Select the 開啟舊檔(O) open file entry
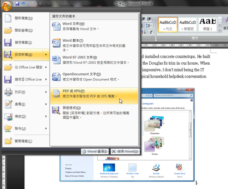Screen dimensions: 228x189 pyautogui.click(x=26, y=30)
